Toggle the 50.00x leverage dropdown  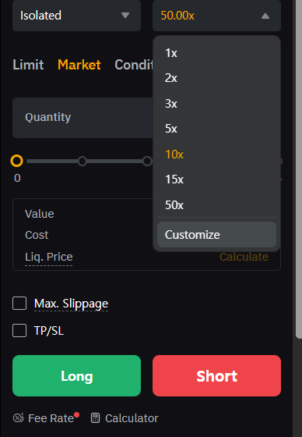tap(216, 16)
